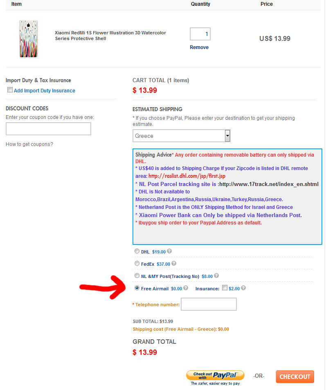
Task: Select the Free Airmail radio button
Action: pyautogui.click(x=137, y=288)
